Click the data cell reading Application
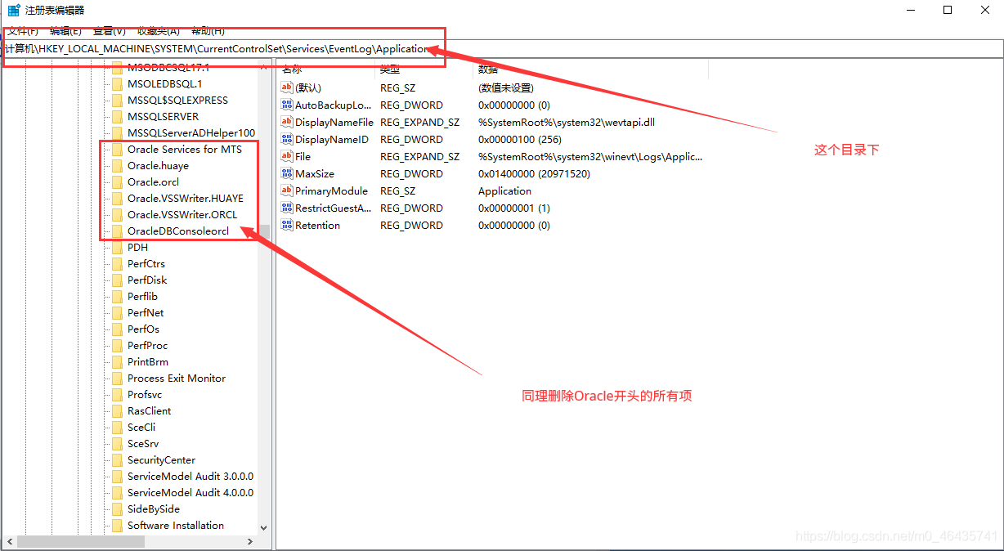 pos(504,190)
